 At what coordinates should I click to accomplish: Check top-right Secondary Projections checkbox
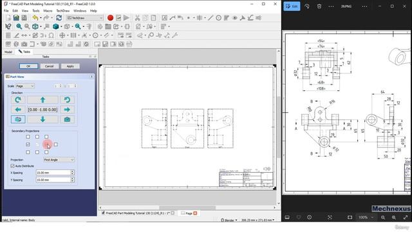point(46,137)
